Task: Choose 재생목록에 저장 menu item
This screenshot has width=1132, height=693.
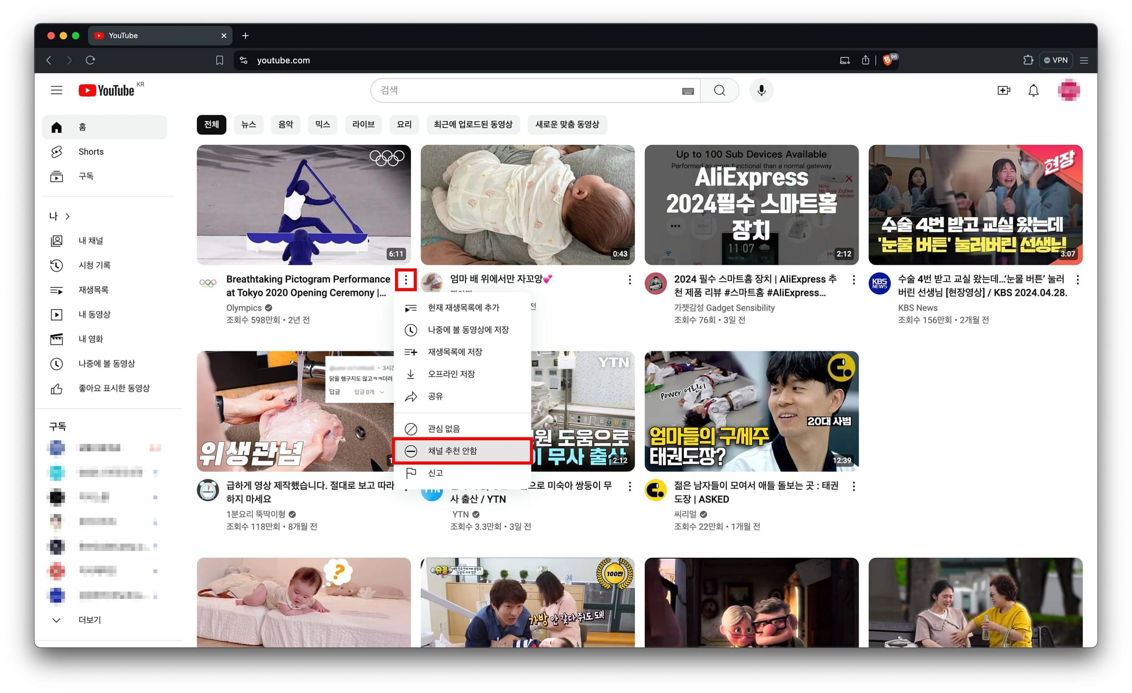Action: [462, 352]
